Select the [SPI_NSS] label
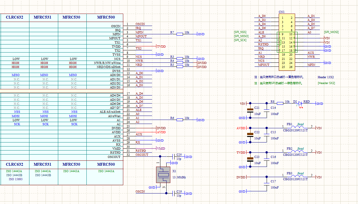The width and height of the screenshot is (358, 204). (x=240, y=32)
